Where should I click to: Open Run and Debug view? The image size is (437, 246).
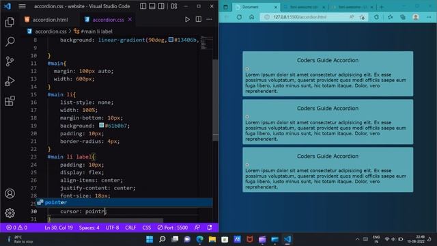[x=10, y=81]
